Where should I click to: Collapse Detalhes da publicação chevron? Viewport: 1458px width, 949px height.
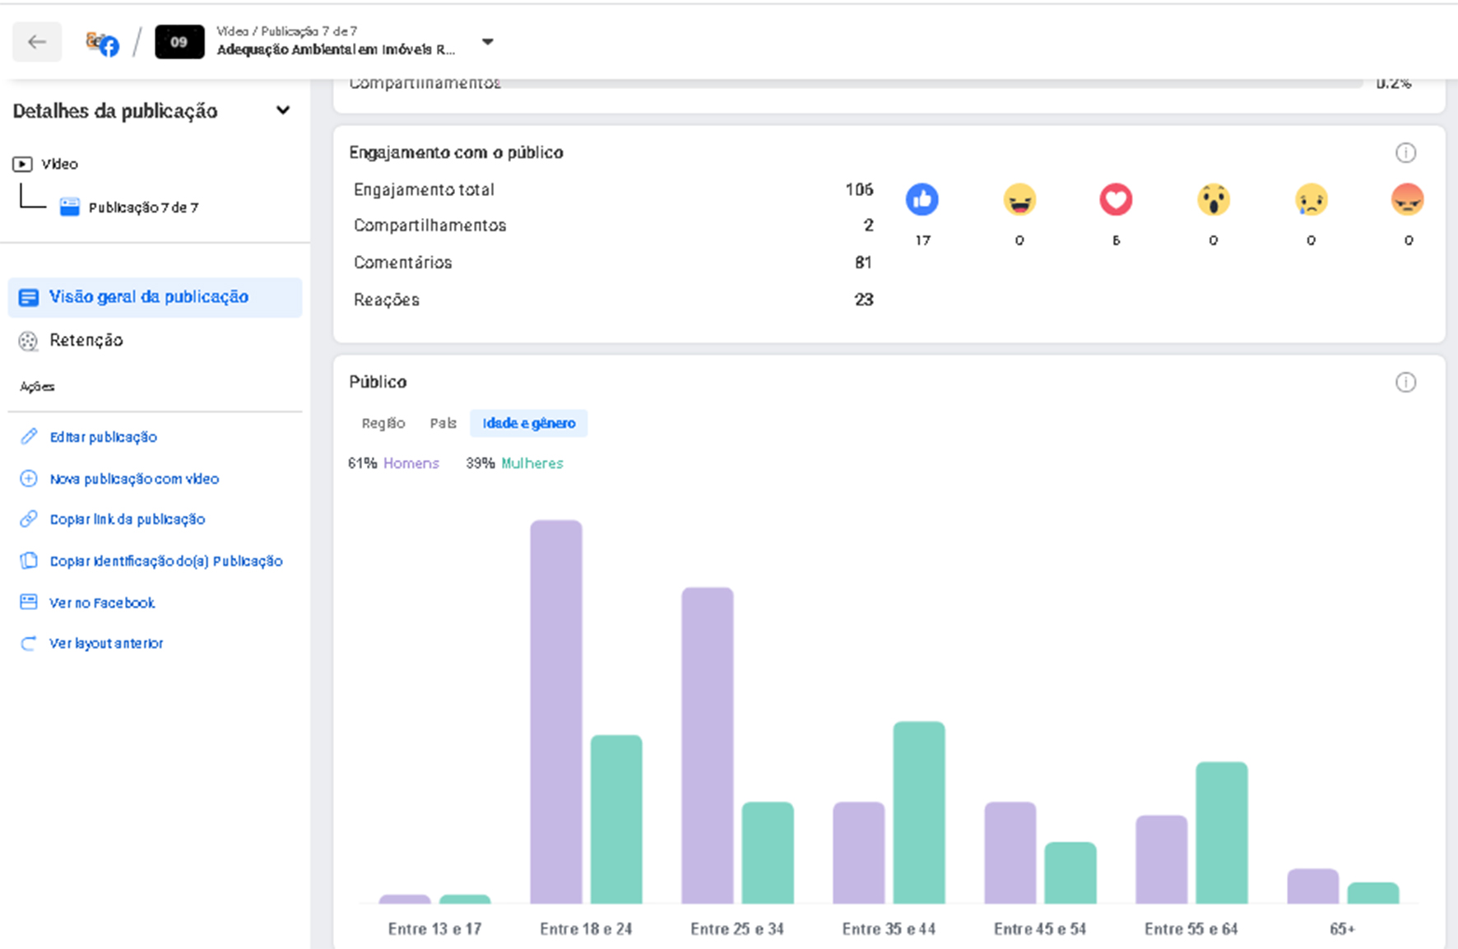point(283,110)
